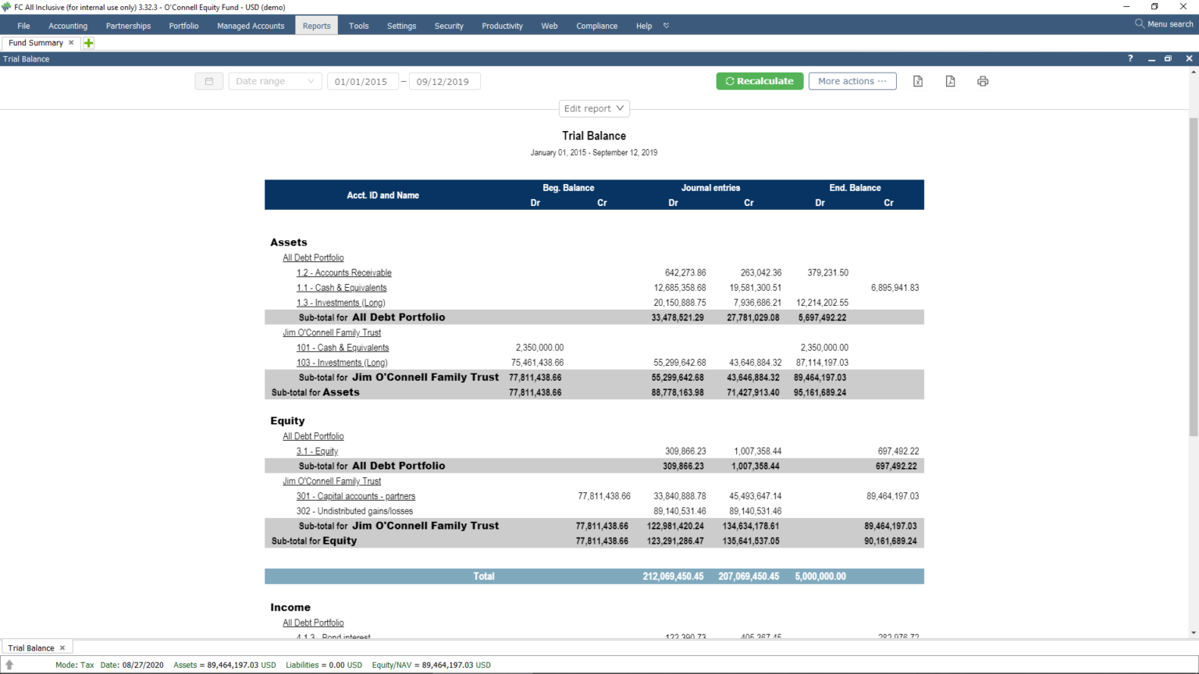Viewport: 1199px width, 674px height.
Task: Click the upward arrow in status bar
Action: tap(8, 665)
